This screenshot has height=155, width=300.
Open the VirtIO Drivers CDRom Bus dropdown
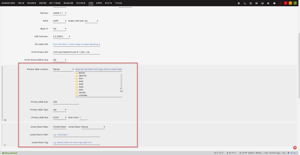(x=59, y=60)
